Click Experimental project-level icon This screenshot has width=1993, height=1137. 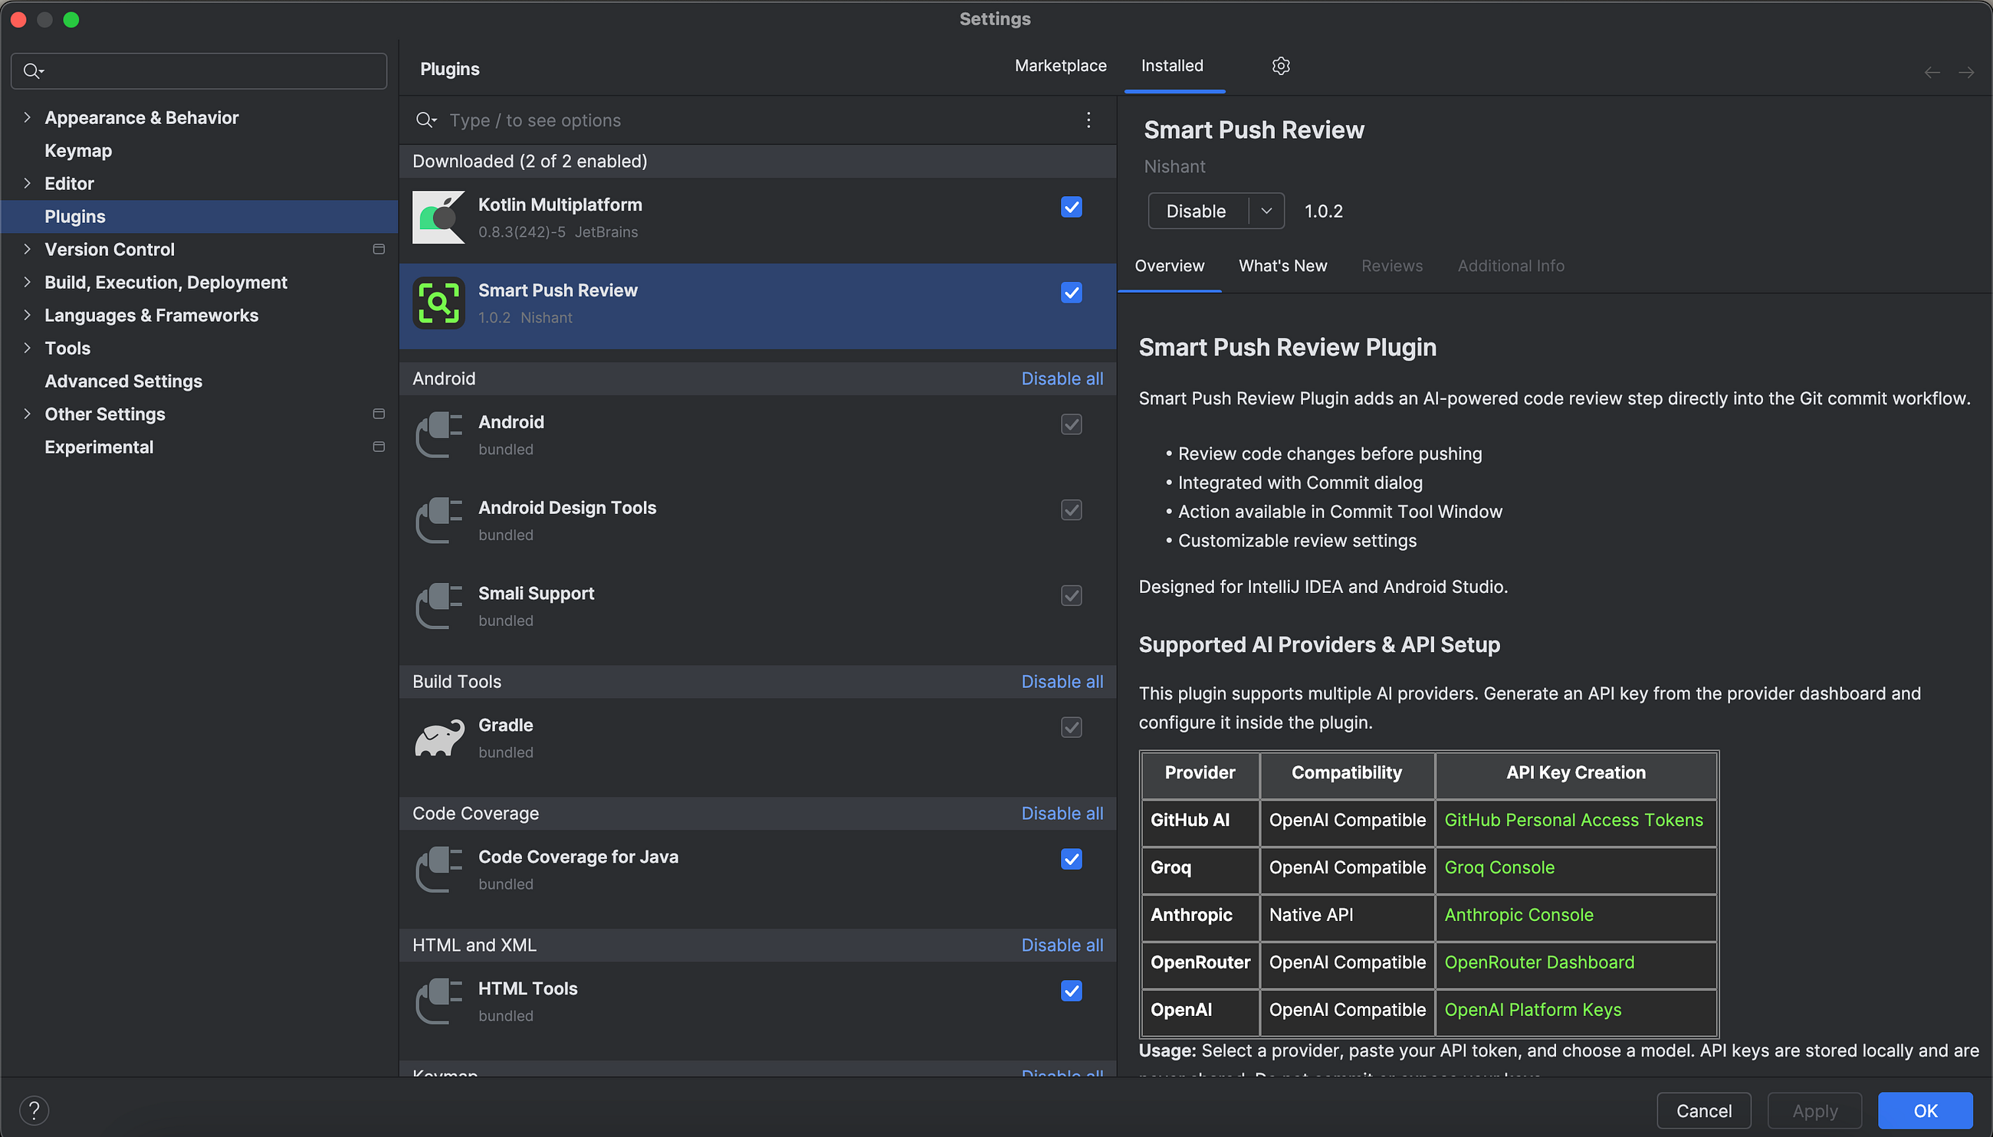click(379, 447)
